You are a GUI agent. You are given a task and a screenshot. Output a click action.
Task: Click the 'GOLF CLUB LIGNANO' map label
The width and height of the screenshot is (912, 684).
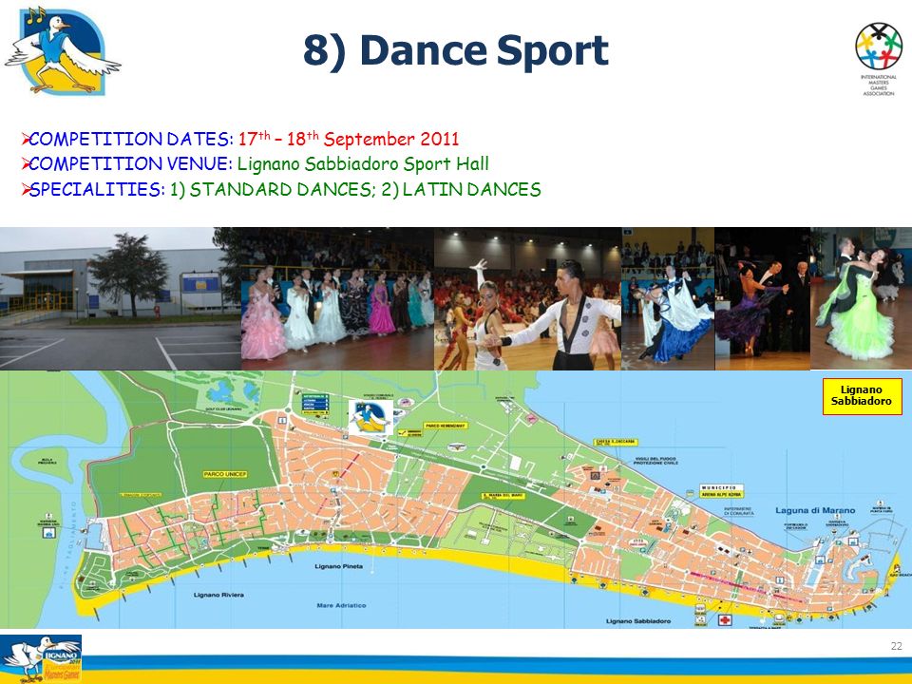pos(223,409)
